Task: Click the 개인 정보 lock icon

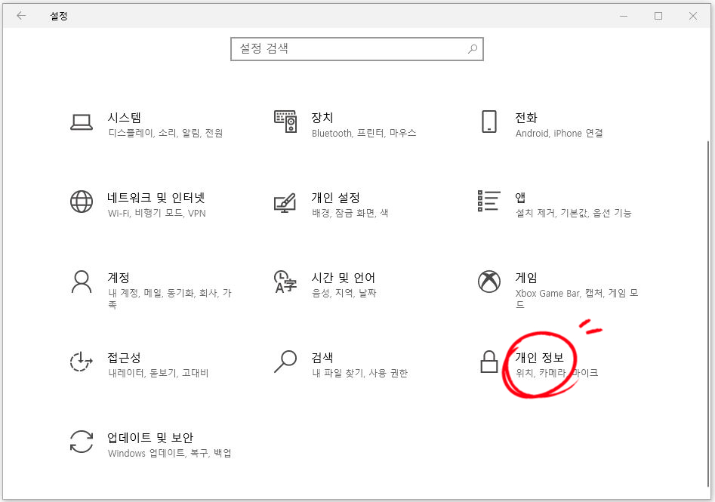Action: pos(488,362)
